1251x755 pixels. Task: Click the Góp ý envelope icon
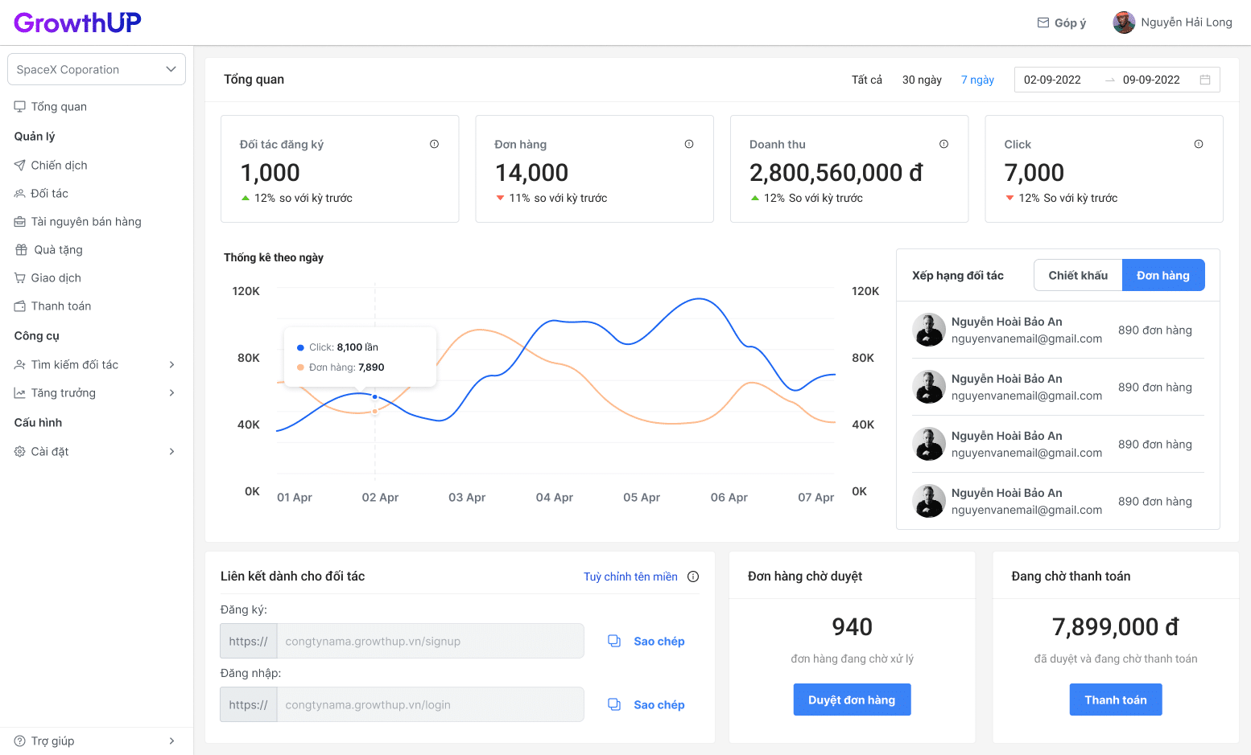click(1043, 23)
